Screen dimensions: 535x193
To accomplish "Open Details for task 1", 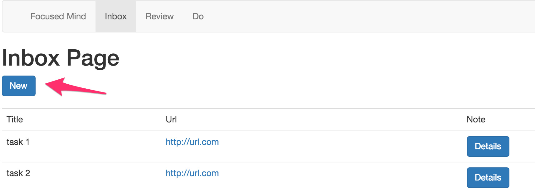I will [488, 146].
